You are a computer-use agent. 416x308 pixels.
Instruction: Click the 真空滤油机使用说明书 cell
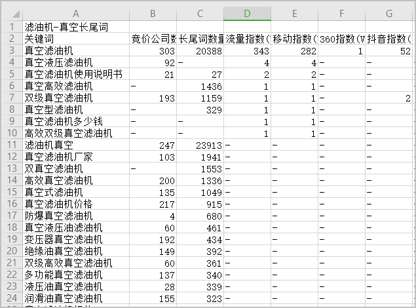coord(75,74)
